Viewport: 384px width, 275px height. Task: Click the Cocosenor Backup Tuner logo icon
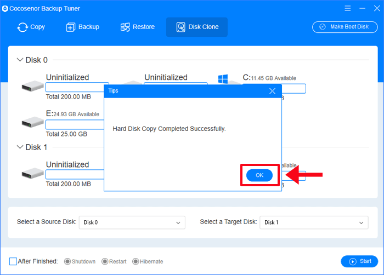tap(5, 9)
